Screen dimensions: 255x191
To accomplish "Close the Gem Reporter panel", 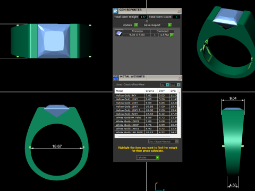I will tap(179, 11).
